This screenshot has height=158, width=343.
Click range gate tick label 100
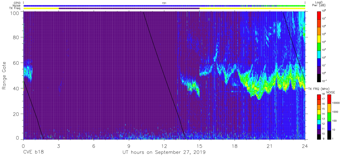(14, 13)
